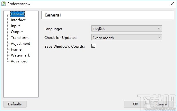Go to the Adjustment settings

tap(20, 44)
